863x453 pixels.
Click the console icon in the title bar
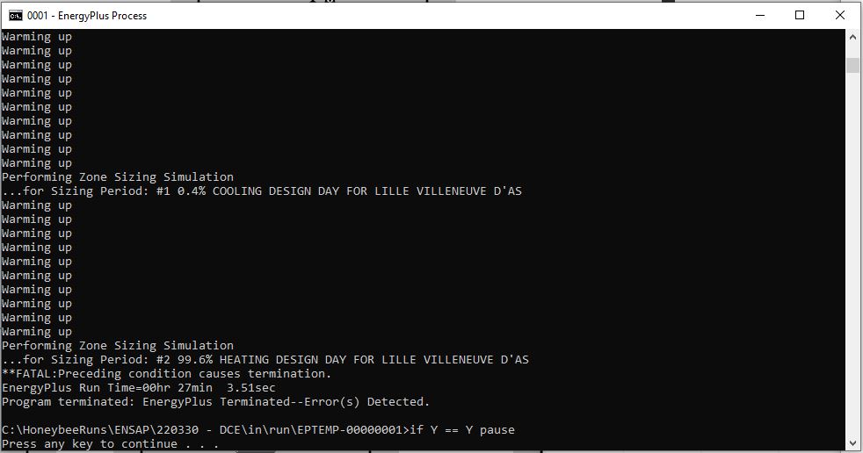click(16, 16)
